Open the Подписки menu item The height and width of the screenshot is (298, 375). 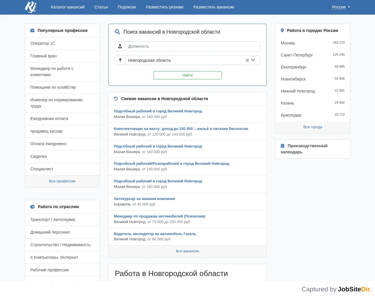coord(127,7)
